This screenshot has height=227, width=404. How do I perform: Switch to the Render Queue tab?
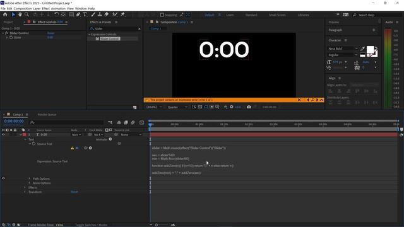click(x=47, y=115)
